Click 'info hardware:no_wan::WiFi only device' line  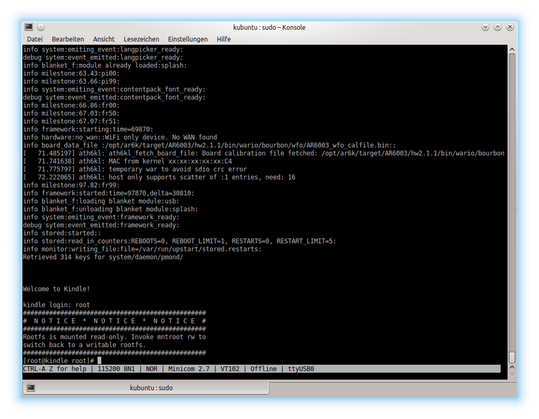pos(120,137)
